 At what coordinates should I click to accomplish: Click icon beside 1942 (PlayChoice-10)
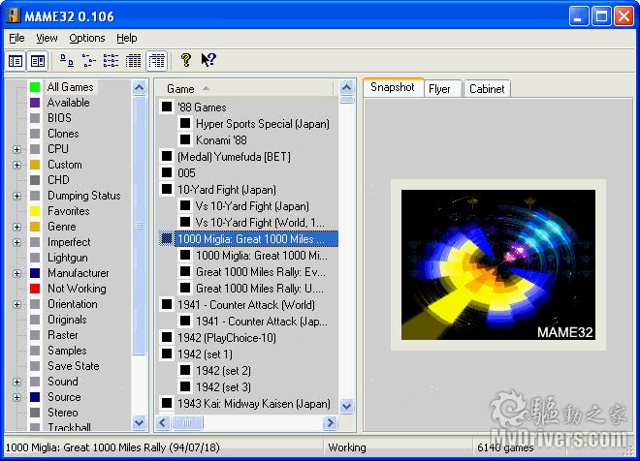(x=167, y=337)
